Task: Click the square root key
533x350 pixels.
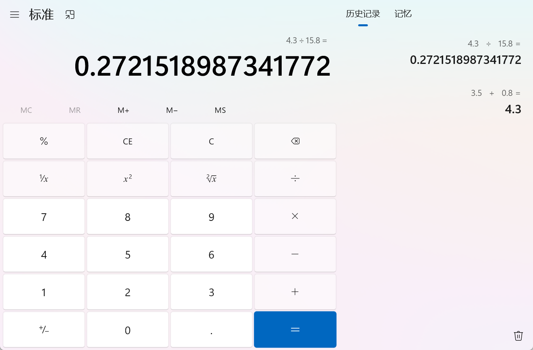Action: [x=211, y=179]
